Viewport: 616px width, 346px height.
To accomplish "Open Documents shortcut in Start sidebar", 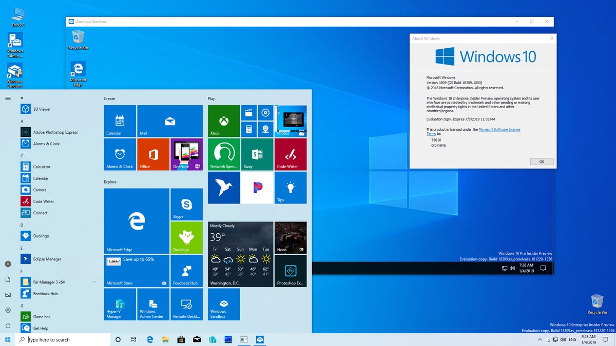I will coord(8,279).
